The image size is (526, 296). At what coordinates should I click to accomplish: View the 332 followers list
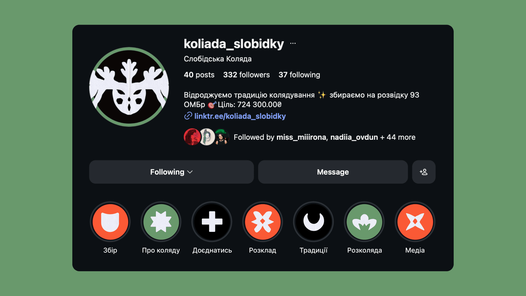click(x=246, y=75)
